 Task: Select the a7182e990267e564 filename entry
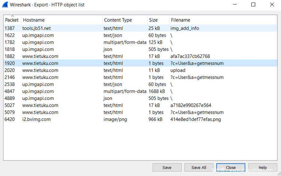[191, 105]
